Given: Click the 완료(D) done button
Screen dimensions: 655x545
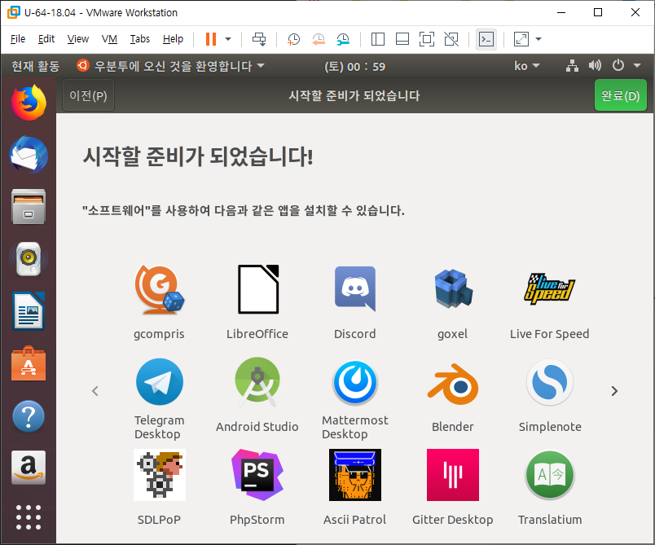Looking at the screenshot, I should (620, 95).
